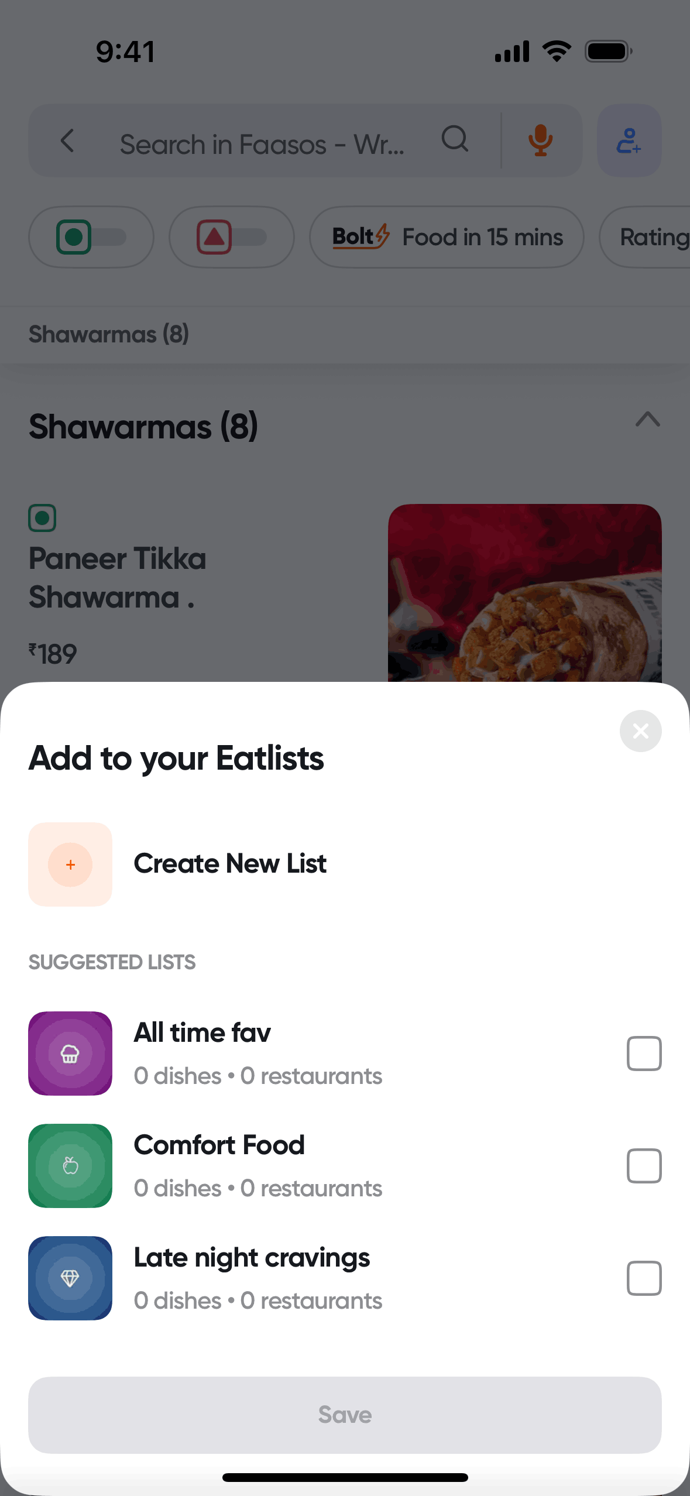Screen dimensions: 690x1496
Task: Tap the Create New List label
Action: point(230,864)
